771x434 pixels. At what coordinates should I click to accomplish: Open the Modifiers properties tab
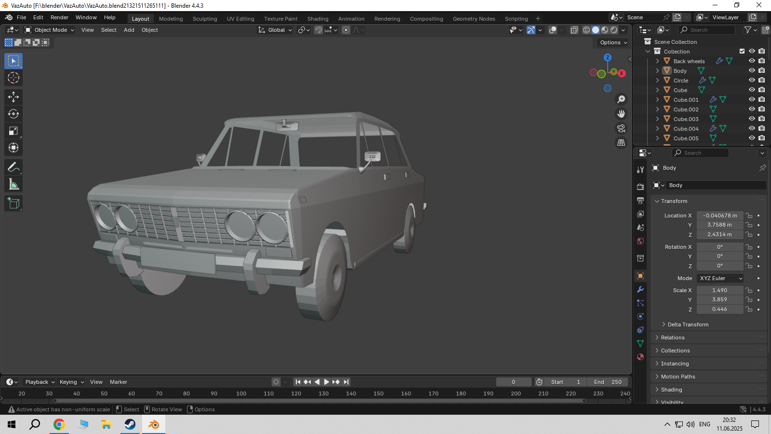pyautogui.click(x=640, y=289)
